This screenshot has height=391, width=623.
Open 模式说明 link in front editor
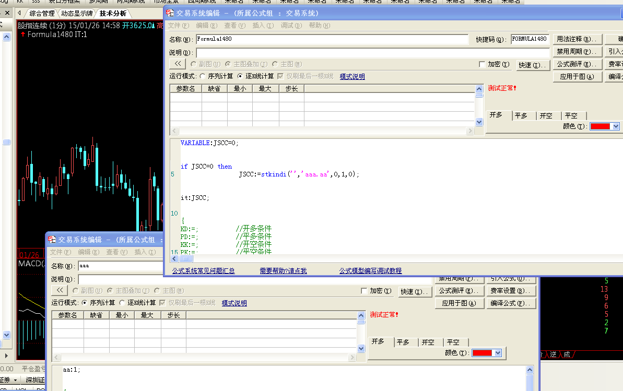pos(352,76)
